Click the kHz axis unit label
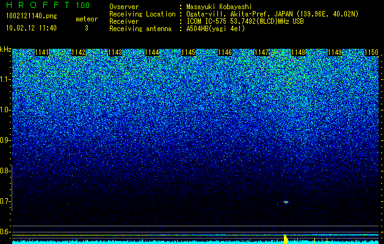Screen dimensions: 384x244 click(x=5, y=49)
